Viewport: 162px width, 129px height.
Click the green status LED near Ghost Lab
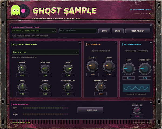[150, 13]
